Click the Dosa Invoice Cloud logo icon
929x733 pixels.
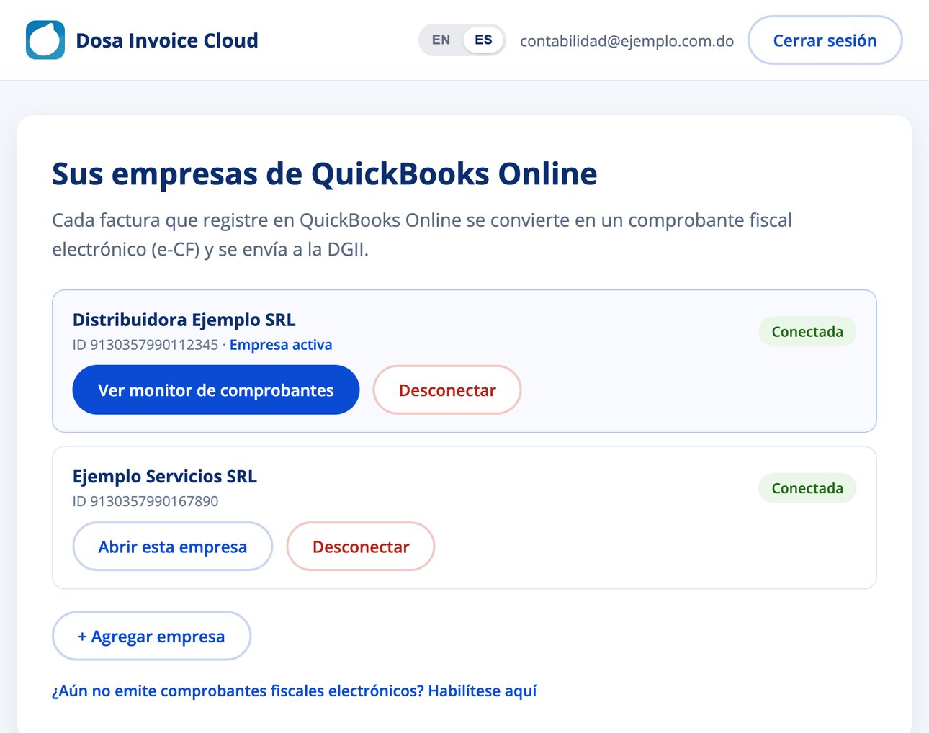coord(45,40)
